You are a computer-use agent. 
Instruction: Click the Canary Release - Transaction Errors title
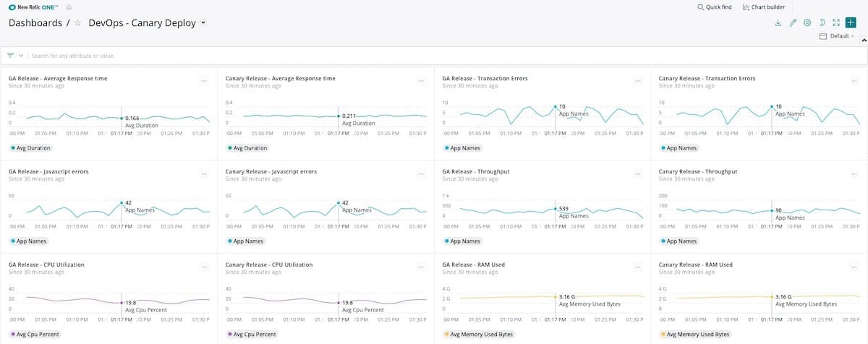[707, 78]
